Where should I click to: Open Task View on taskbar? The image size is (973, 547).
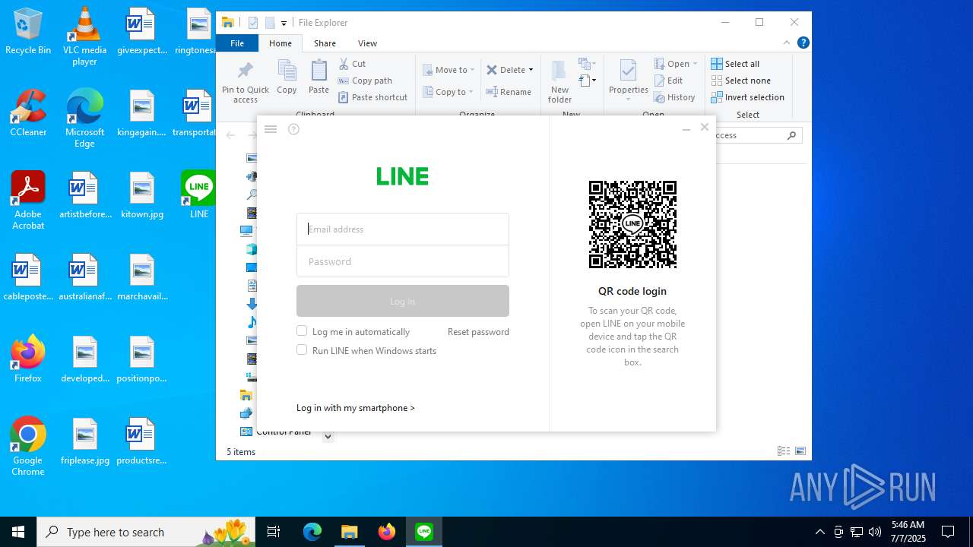coord(274,532)
